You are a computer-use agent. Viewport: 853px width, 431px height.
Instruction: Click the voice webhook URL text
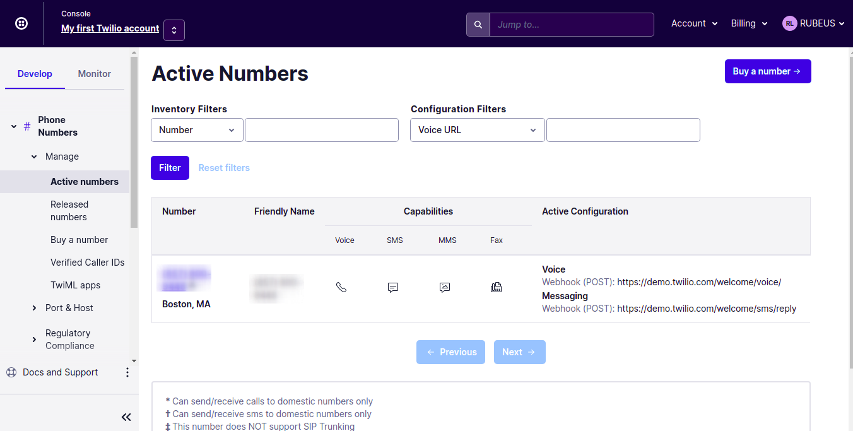pyautogui.click(x=699, y=282)
